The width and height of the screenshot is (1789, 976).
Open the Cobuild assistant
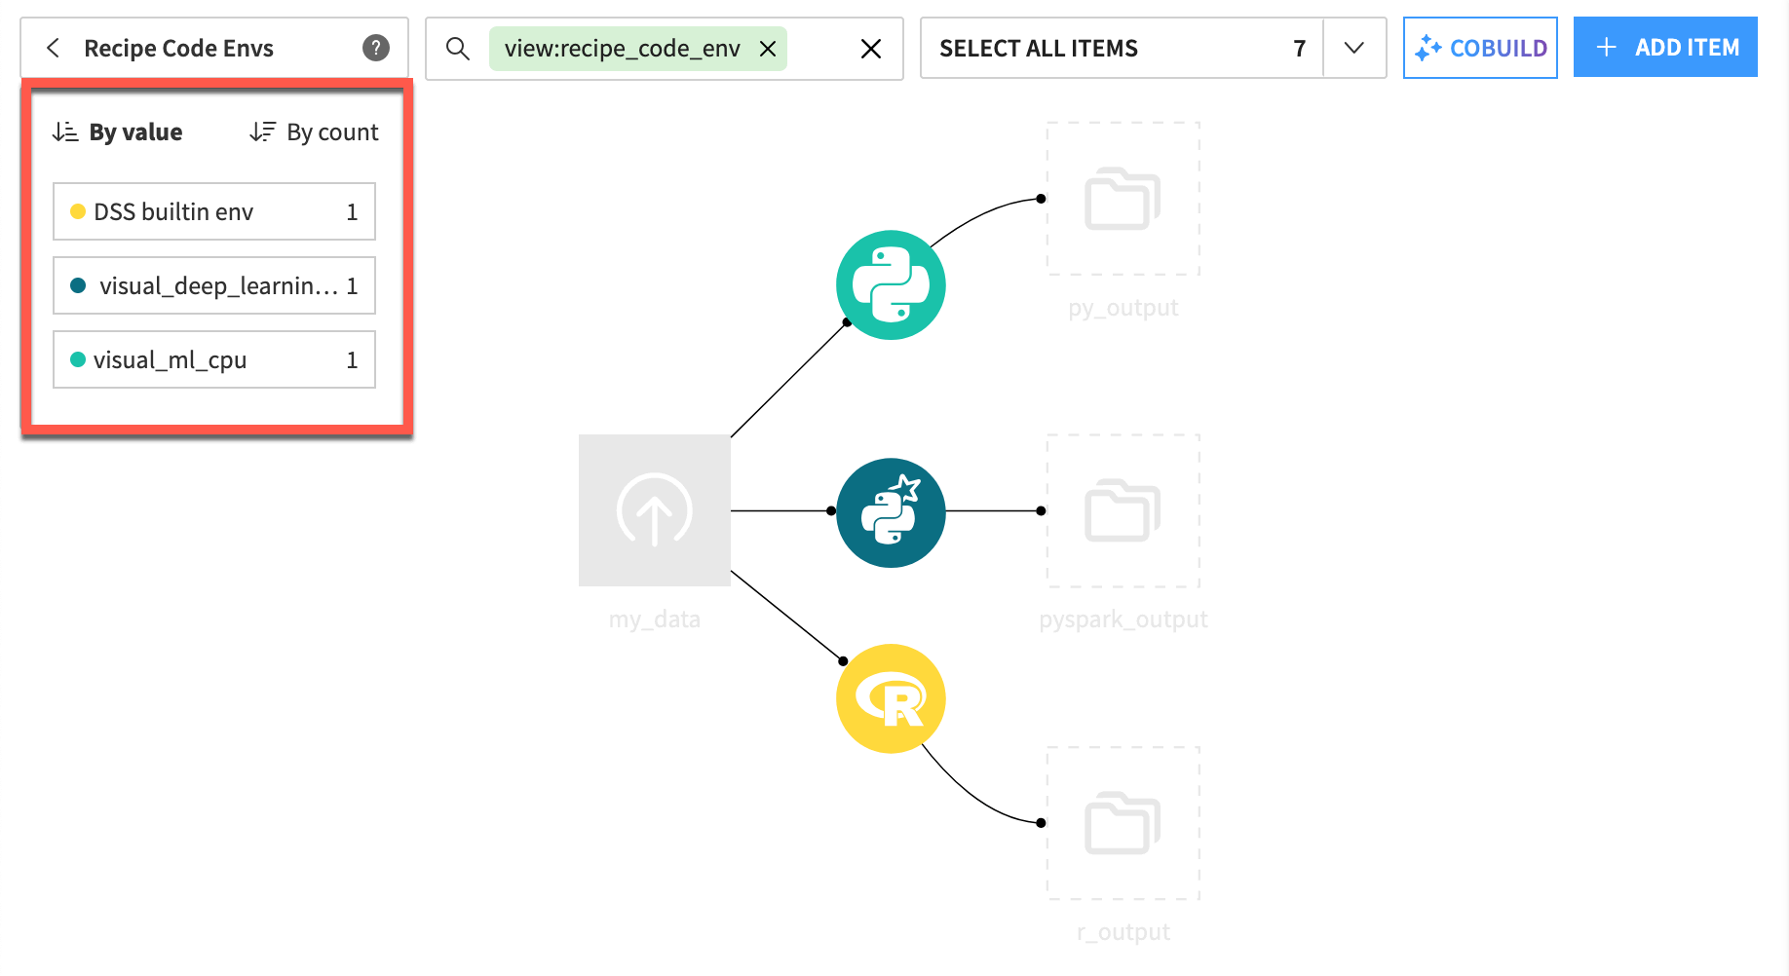click(1480, 48)
